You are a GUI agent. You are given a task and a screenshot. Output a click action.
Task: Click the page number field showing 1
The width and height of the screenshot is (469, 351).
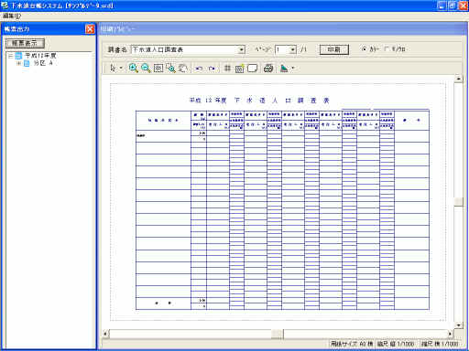pos(282,49)
